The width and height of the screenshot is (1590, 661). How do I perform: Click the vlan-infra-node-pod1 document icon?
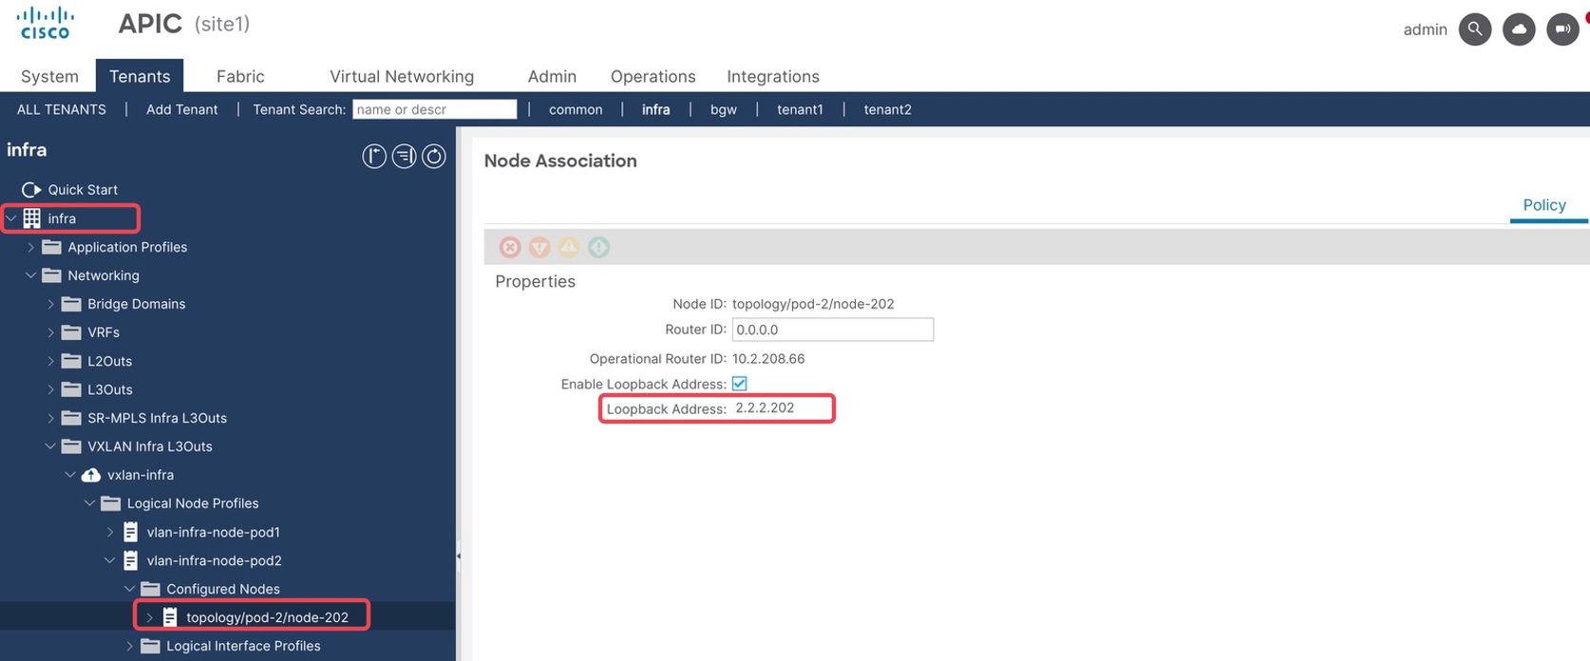tap(131, 532)
